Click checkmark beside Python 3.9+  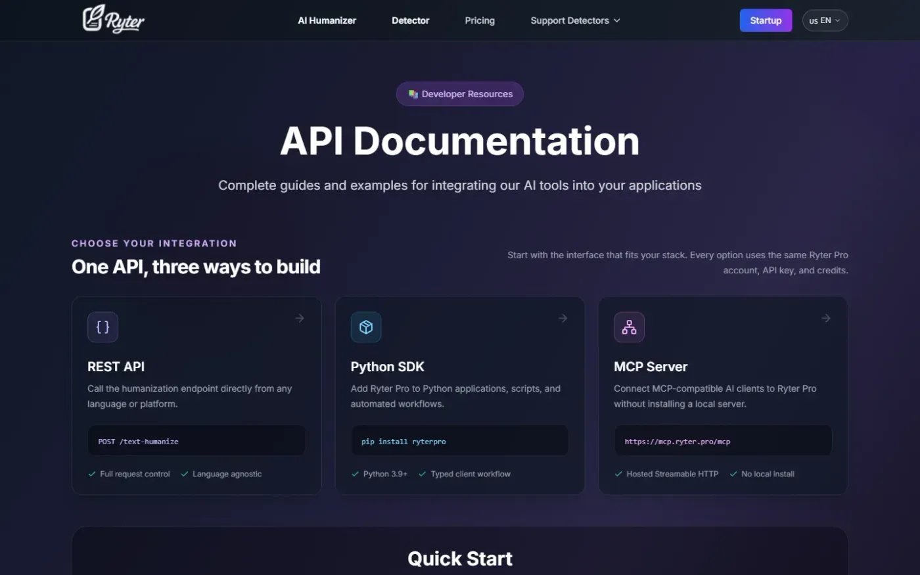point(356,474)
